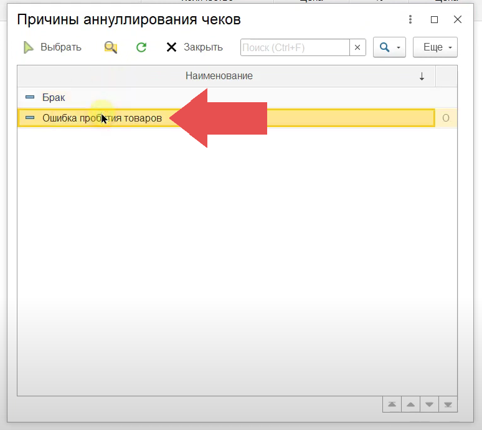This screenshot has height=430, width=482.
Task: Expand the search magnifier dropdown button
Action: click(x=389, y=47)
